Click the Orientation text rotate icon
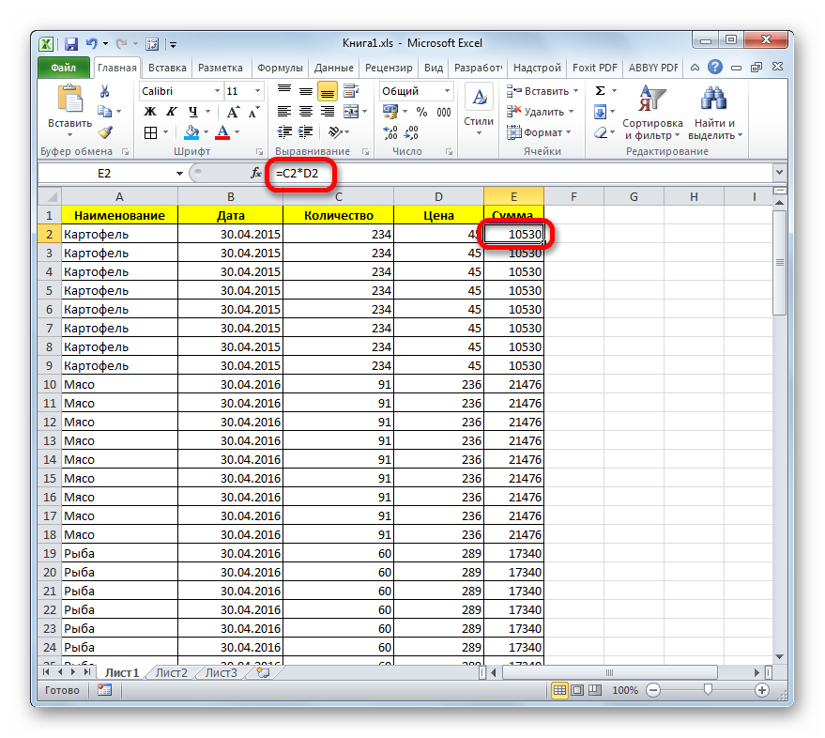The height and width of the screenshot is (738, 825). pos(335,132)
